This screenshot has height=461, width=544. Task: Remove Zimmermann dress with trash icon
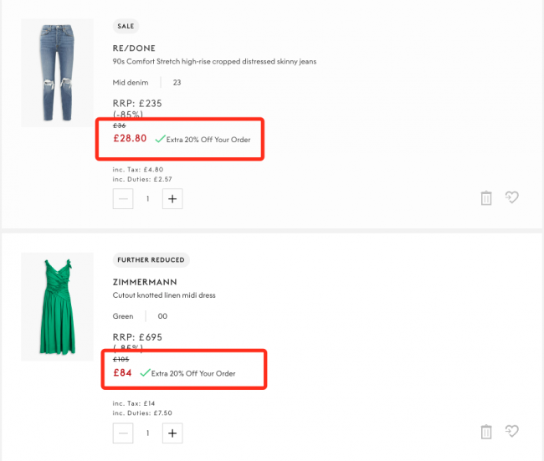pos(485,432)
